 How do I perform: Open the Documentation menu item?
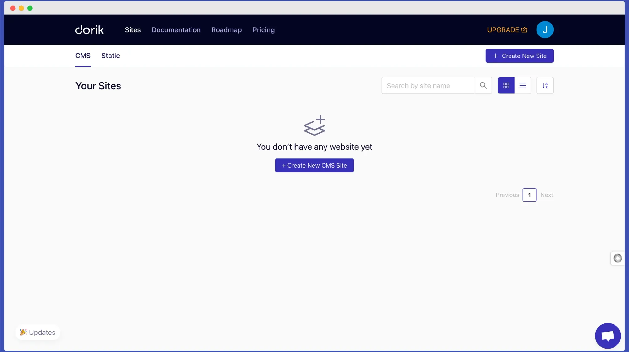click(x=176, y=30)
